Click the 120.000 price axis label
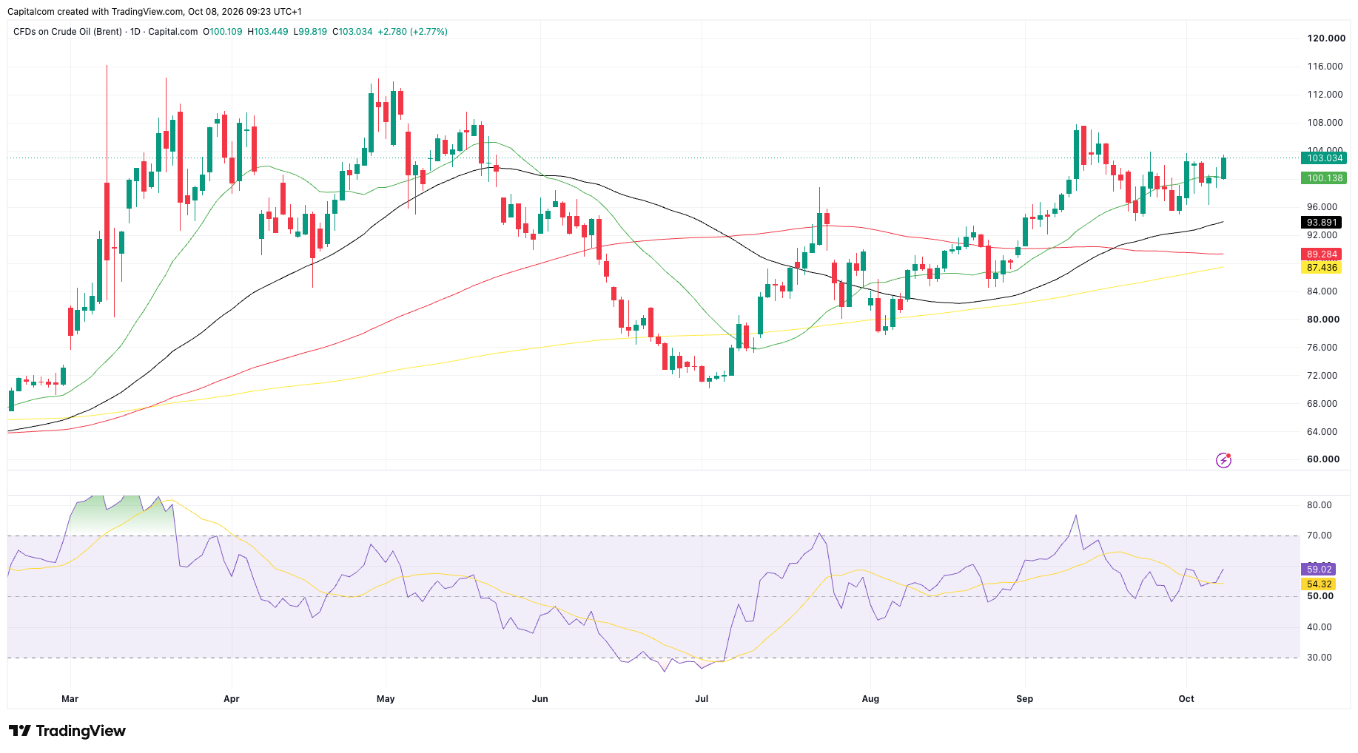The image size is (1358, 753). click(x=1326, y=38)
